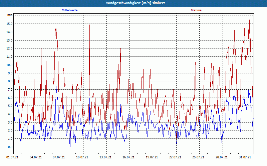Select the 28.07.21 date label

222,157
